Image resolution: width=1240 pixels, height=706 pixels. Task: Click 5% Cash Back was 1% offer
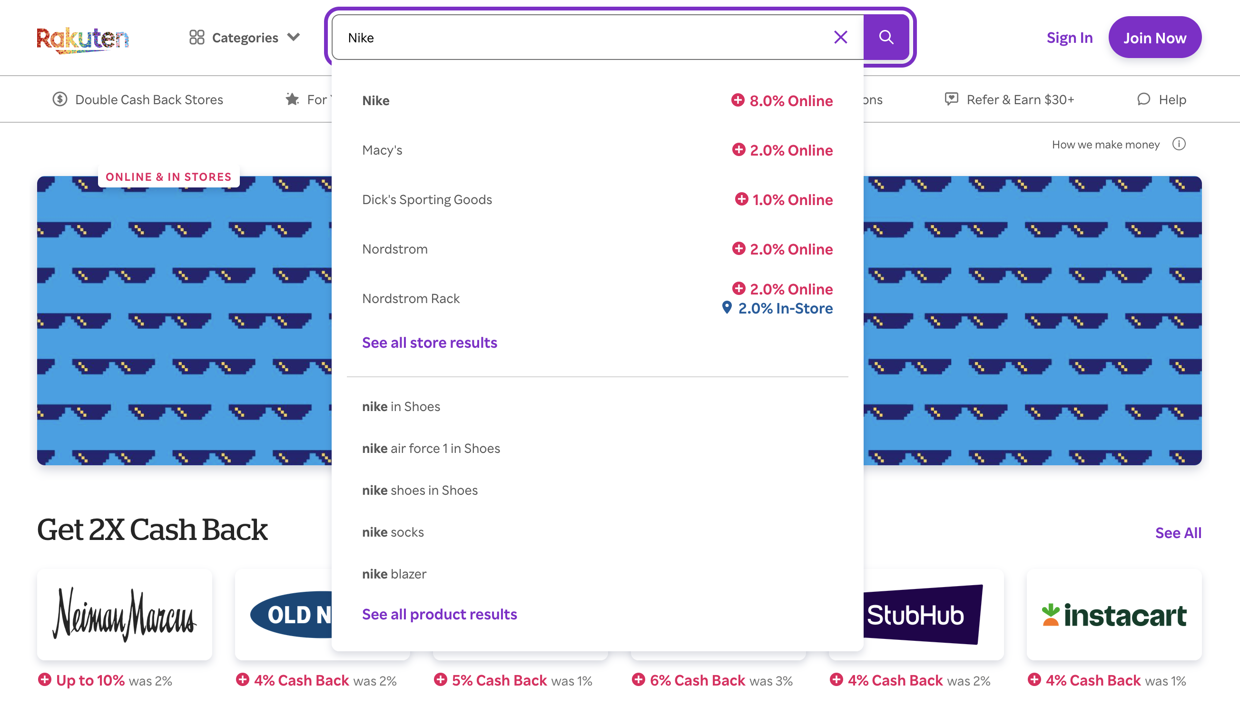pyautogui.click(x=513, y=680)
